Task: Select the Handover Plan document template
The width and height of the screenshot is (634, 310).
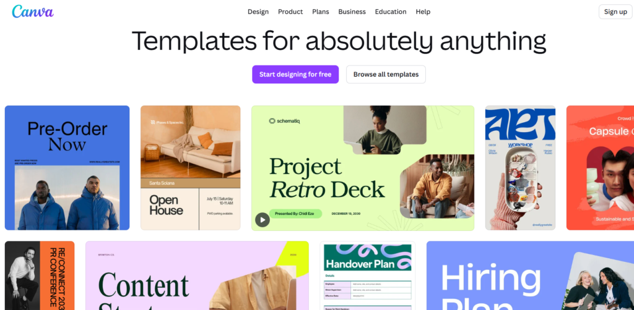Action: click(x=368, y=275)
